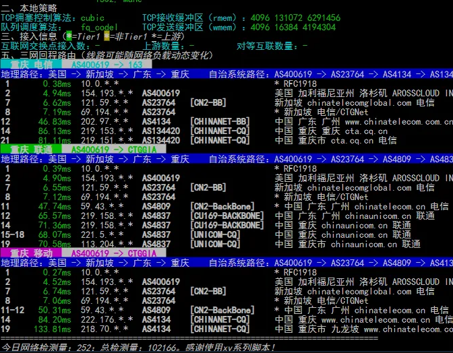Select the '70.58ms' latency value
Screen dimensions: 453x353
point(55,244)
